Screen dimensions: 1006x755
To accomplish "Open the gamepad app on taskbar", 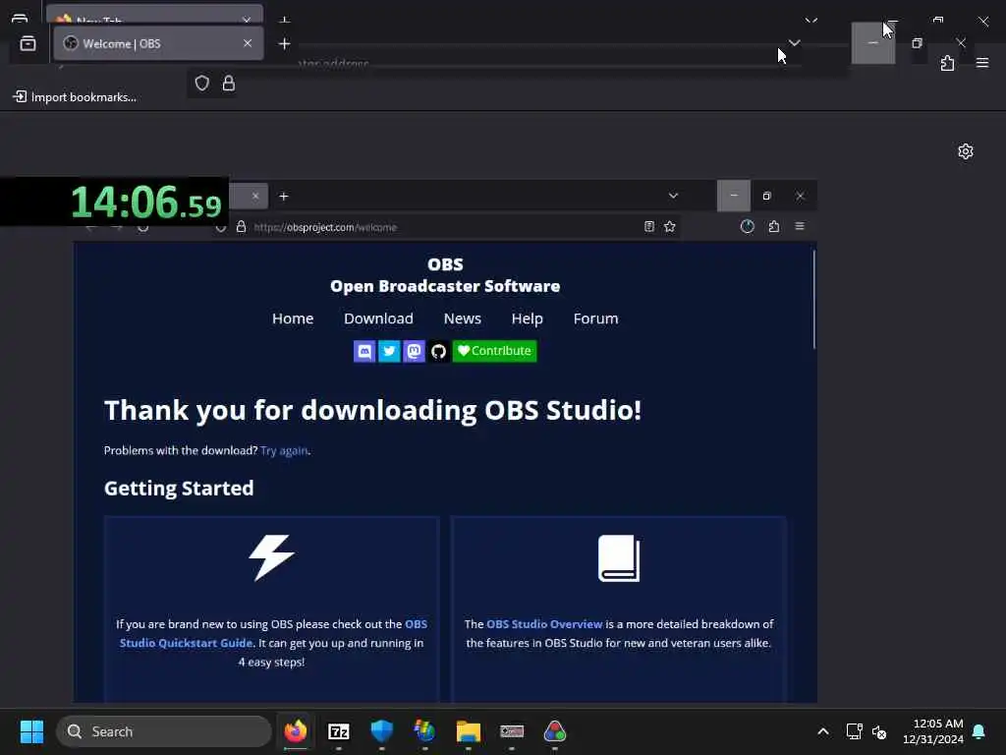I will pos(511,731).
